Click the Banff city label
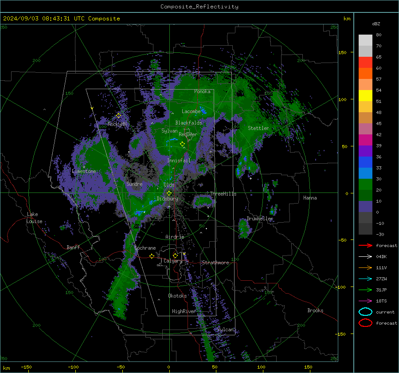 73,247
